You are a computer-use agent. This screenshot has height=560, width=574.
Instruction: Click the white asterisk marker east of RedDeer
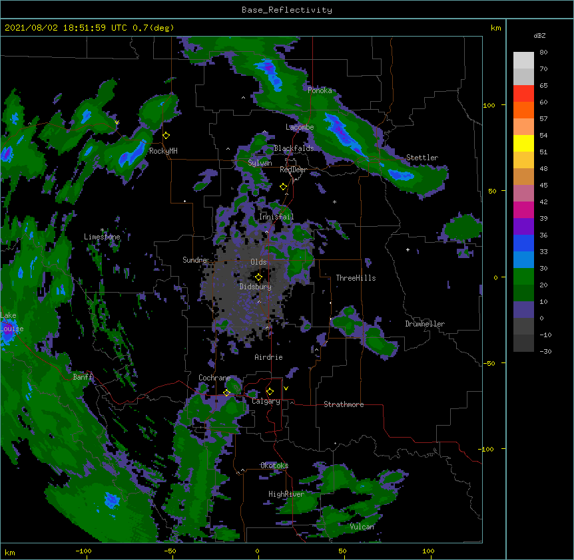[x=334, y=202]
